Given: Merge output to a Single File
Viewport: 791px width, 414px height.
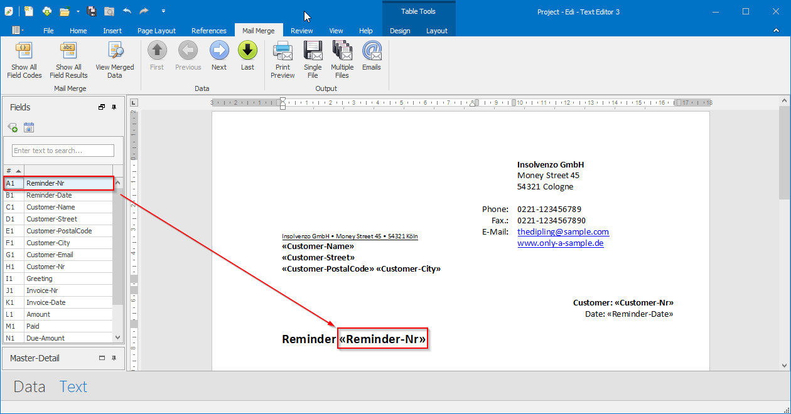Looking at the screenshot, I should [x=313, y=60].
